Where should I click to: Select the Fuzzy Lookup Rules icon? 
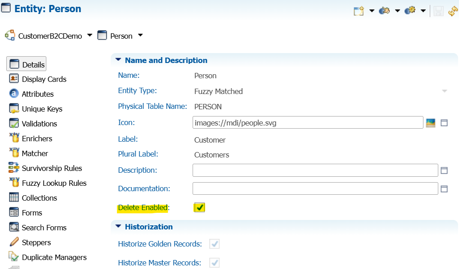tap(14, 182)
